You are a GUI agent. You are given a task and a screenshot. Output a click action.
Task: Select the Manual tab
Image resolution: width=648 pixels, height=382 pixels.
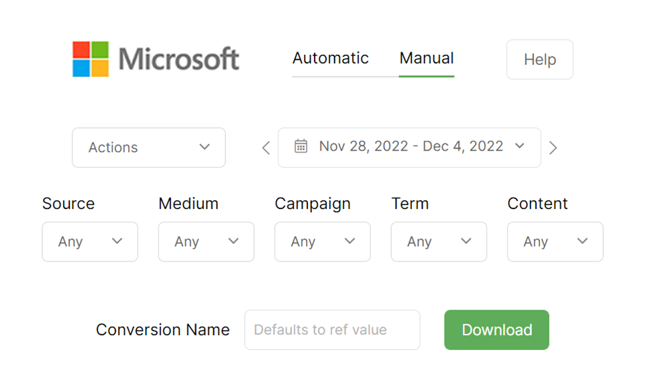(x=427, y=58)
